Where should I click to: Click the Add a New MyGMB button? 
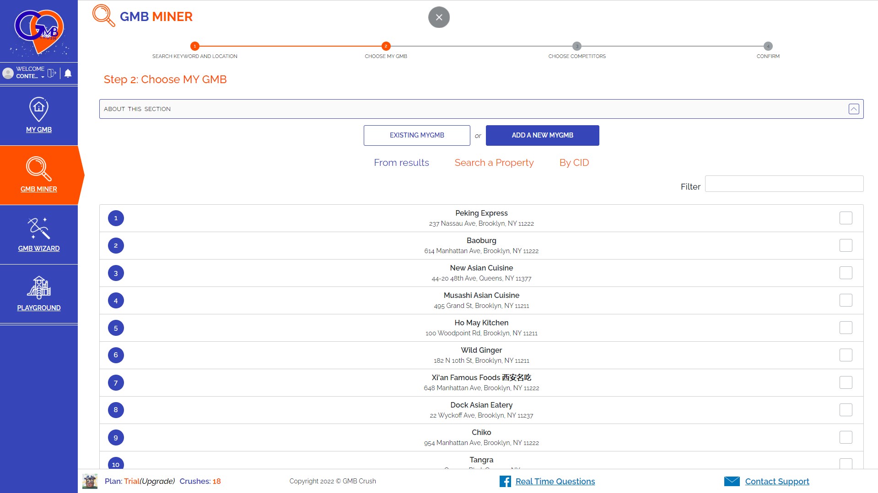pos(542,135)
